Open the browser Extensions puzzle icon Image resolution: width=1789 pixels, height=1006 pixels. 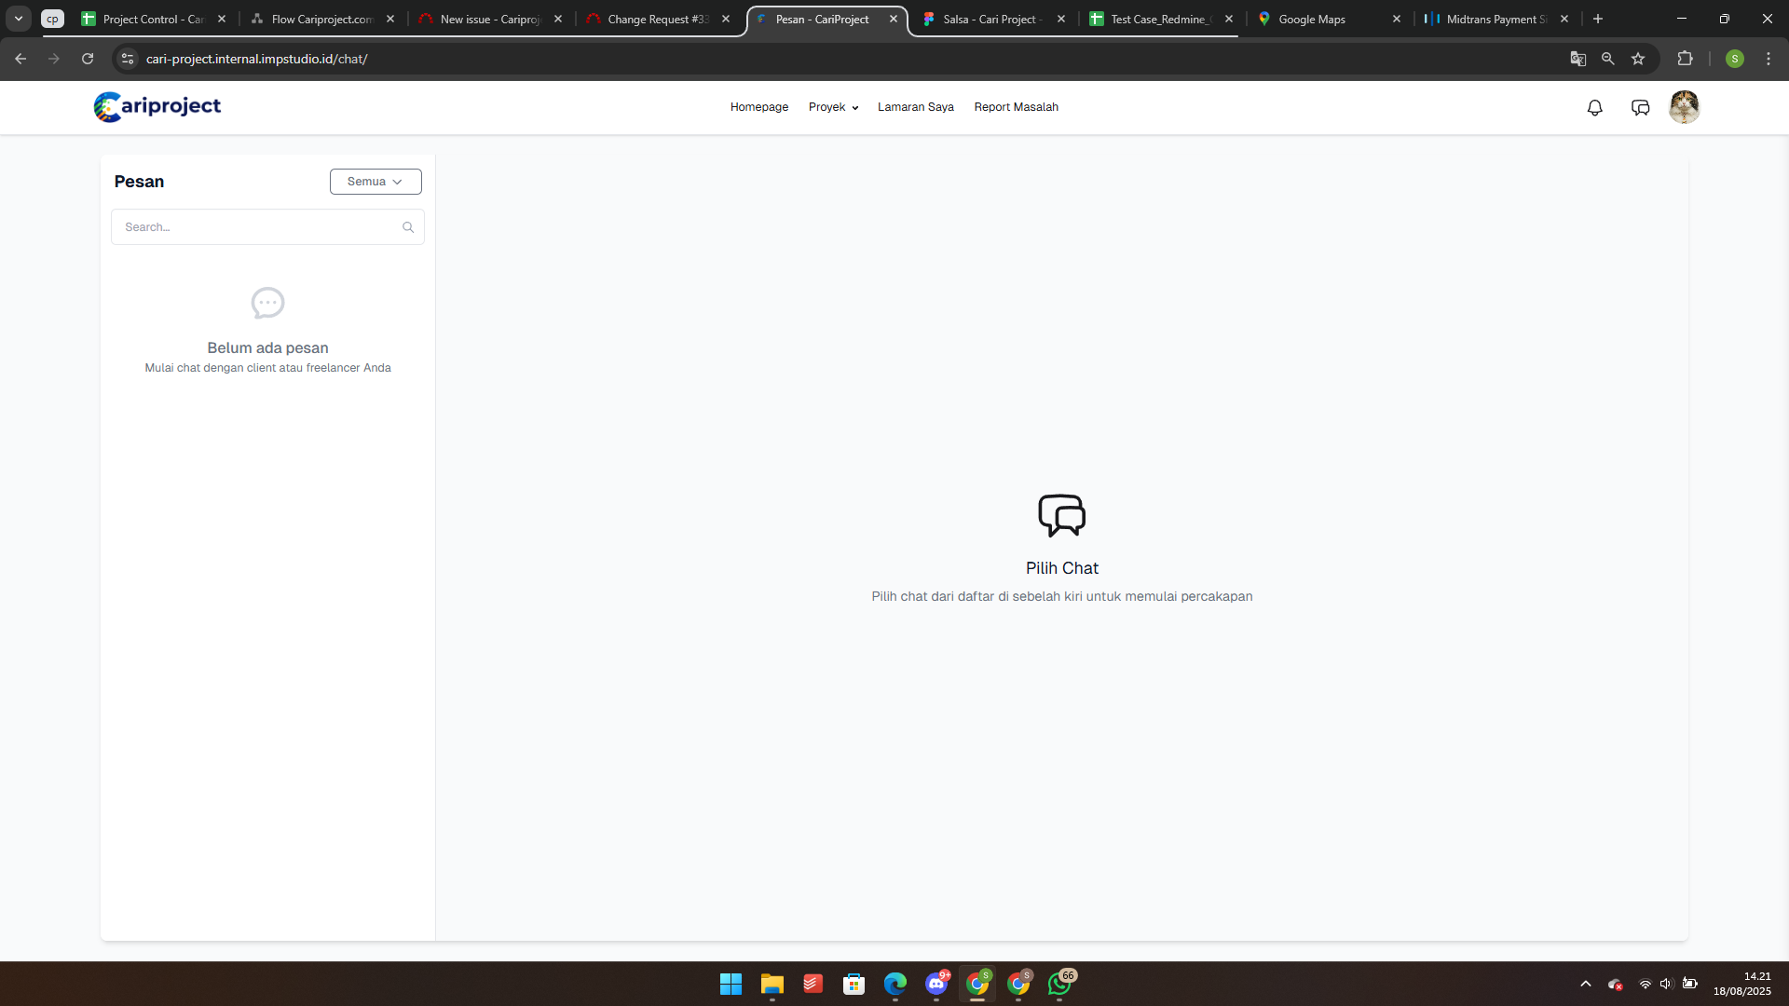[1685, 59]
